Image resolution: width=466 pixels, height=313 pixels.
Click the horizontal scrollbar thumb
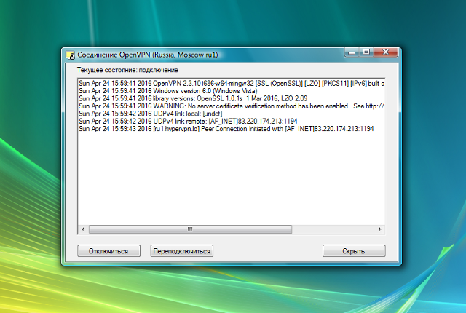[190, 229]
